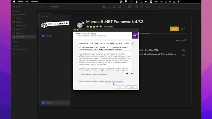Open Siri from menu bar
The width and height of the screenshot is (212, 119).
point(179,2)
